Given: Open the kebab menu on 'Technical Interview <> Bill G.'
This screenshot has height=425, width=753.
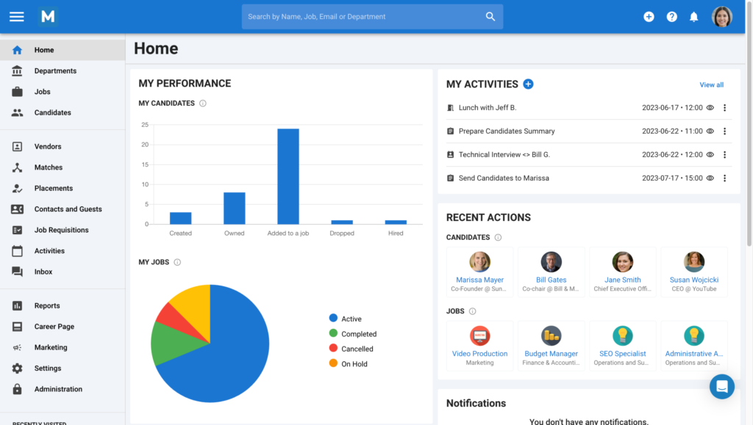Looking at the screenshot, I should tap(725, 154).
